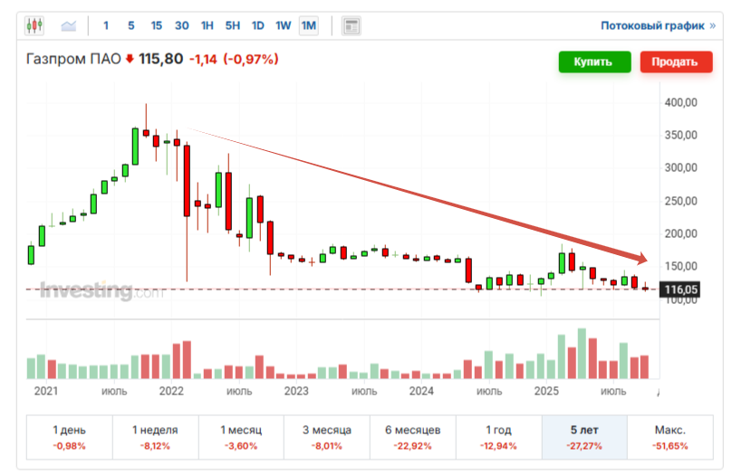Viewport: 732px width, 474px height.
Task: Click the candle with the 400 peak wick
Action: [146, 133]
